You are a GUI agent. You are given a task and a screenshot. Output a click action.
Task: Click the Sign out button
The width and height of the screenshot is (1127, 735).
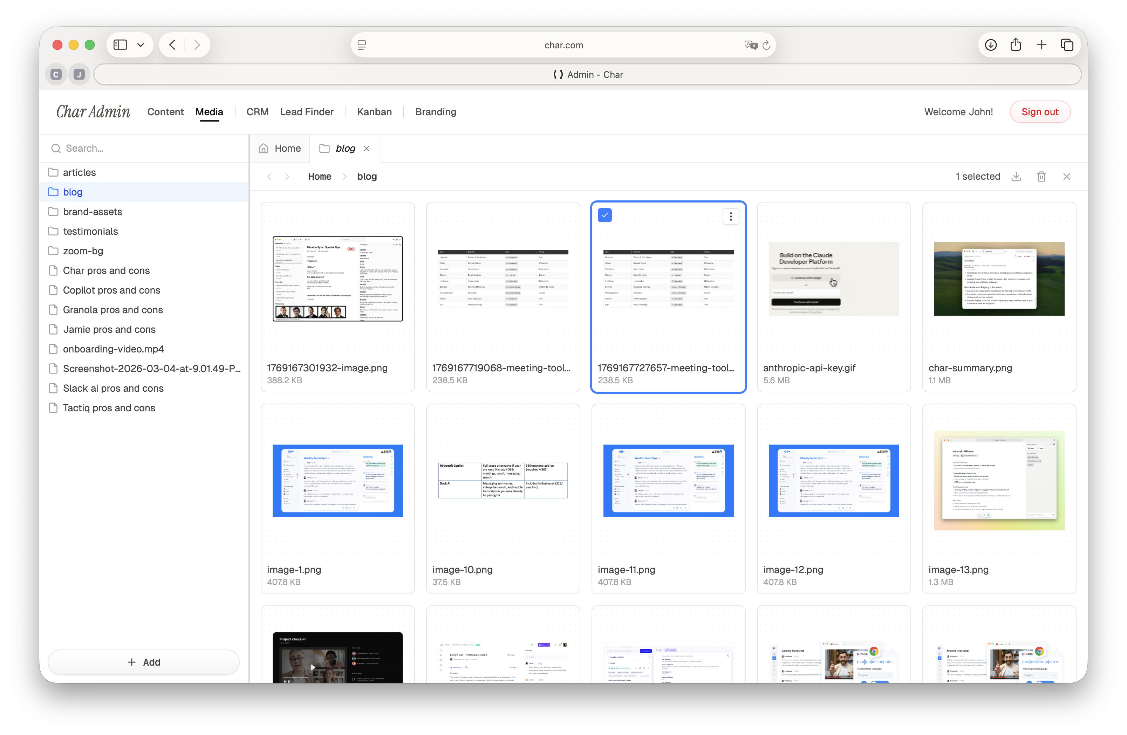click(x=1040, y=112)
